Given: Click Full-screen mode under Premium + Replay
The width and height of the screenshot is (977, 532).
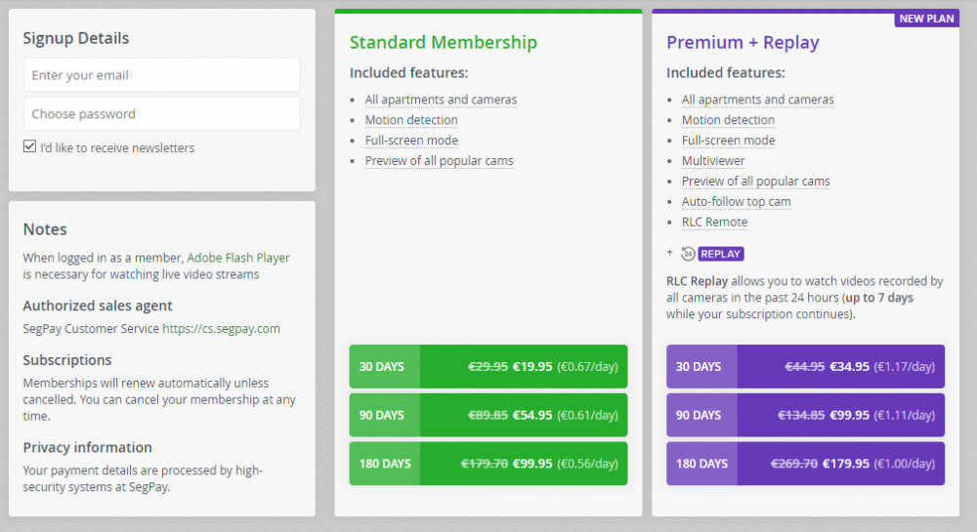Looking at the screenshot, I should [x=728, y=141].
